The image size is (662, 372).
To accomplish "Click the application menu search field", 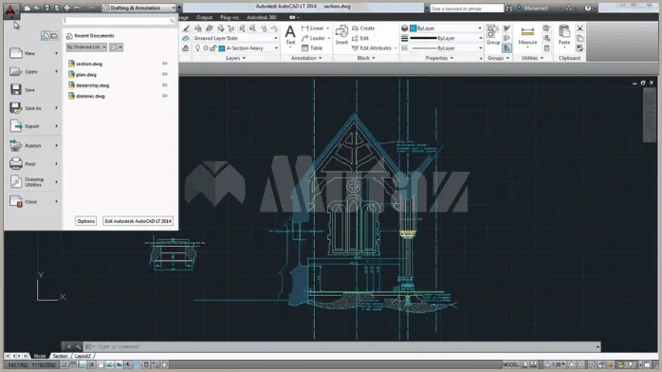I will click(x=120, y=20).
